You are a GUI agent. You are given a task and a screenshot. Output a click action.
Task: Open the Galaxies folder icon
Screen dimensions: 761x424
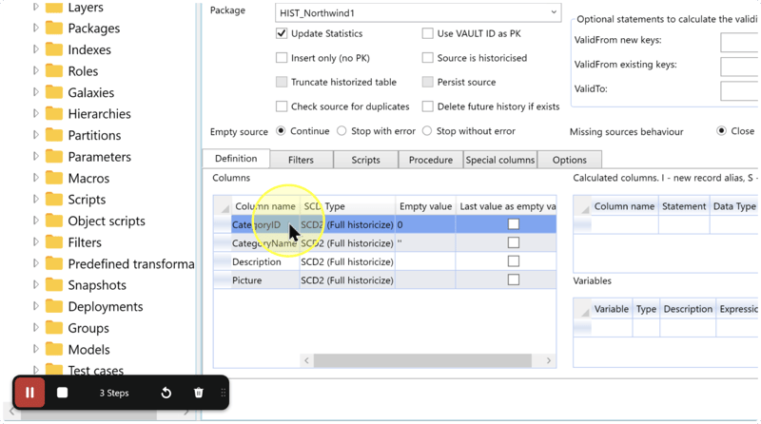54,92
